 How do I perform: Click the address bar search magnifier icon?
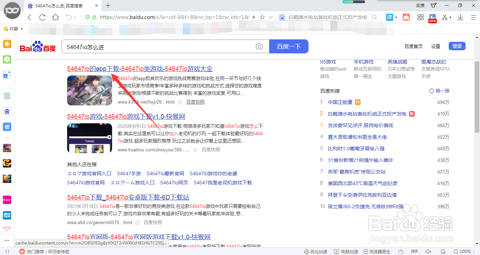coord(375,17)
